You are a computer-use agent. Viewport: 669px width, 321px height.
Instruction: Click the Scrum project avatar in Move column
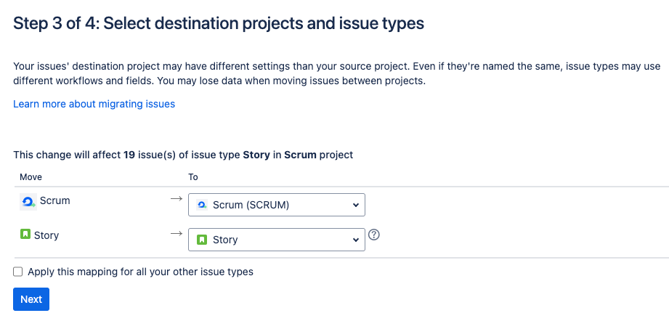(28, 202)
